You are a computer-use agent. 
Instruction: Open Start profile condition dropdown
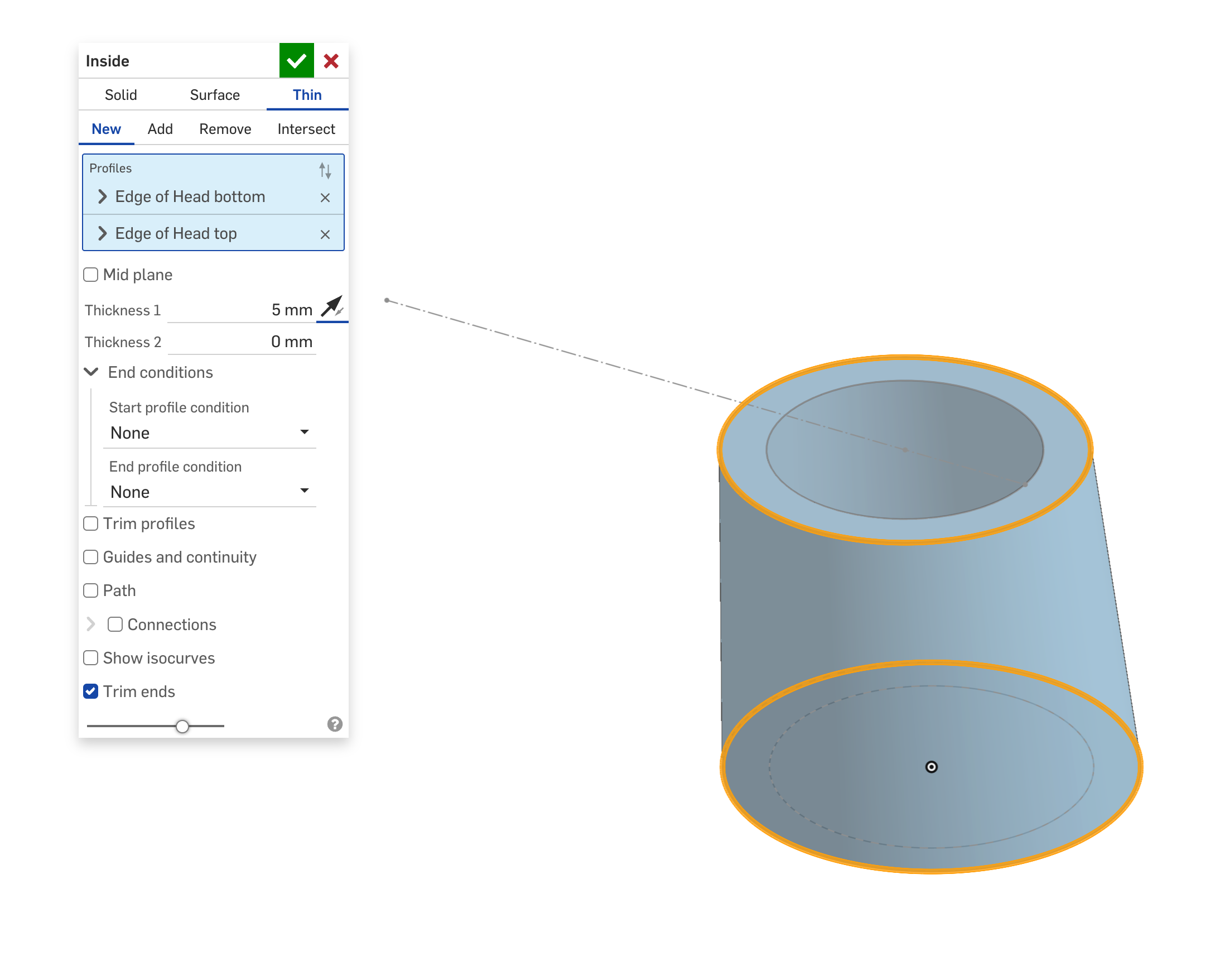209,433
